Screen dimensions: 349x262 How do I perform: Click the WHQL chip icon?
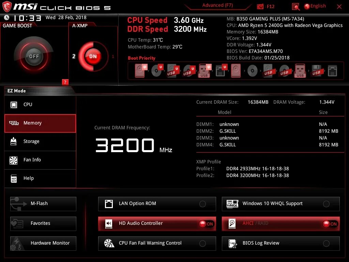coord(232,204)
